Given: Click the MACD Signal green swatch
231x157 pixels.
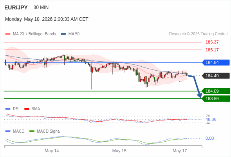Looking at the screenshot, I should click(x=32, y=131).
